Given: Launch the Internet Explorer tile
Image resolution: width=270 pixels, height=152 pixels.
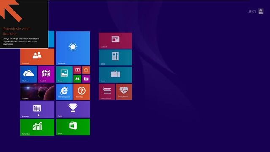Looking at the screenshot, I should (x=64, y=92).
